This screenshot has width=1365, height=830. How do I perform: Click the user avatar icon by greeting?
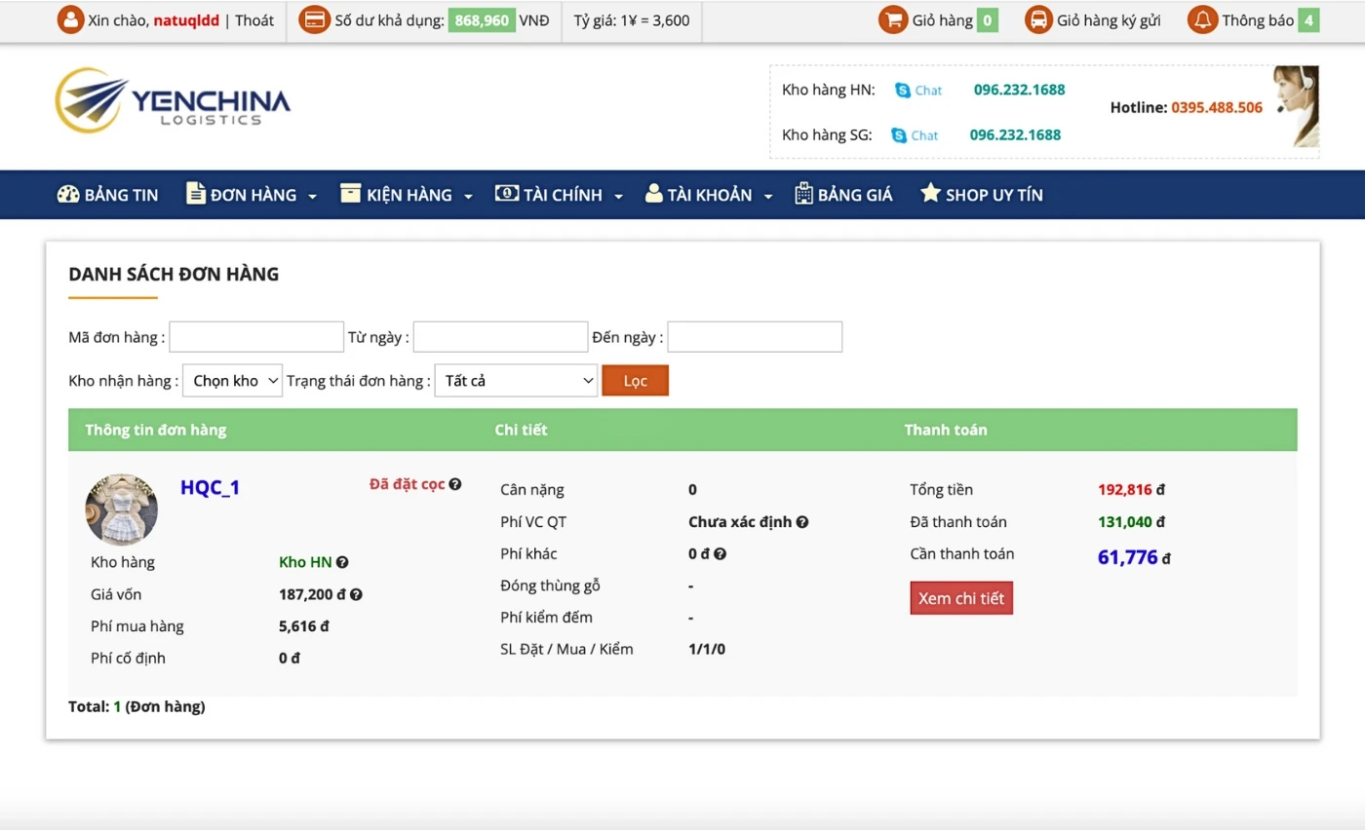pyautogui.click(x=70, y=19)
